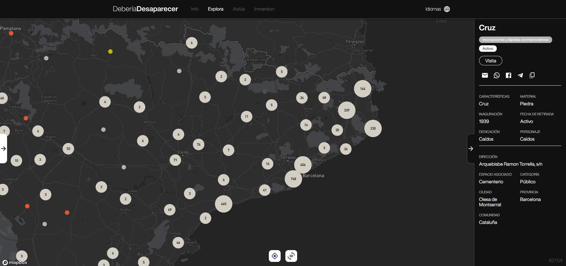Center map on my location button
The width and height of the screenshot is (566, 266).
tap(275, 256)
